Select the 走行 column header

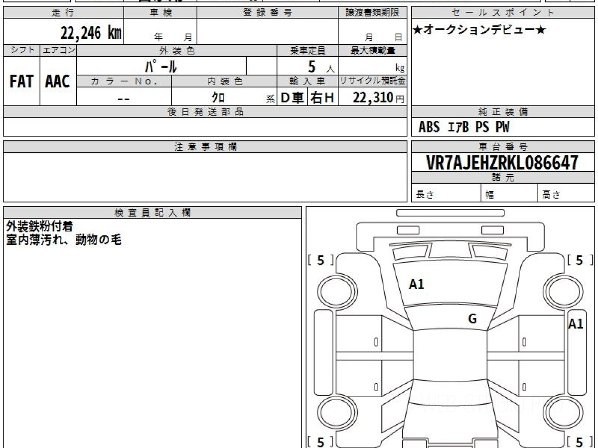(x=63, y=13)
